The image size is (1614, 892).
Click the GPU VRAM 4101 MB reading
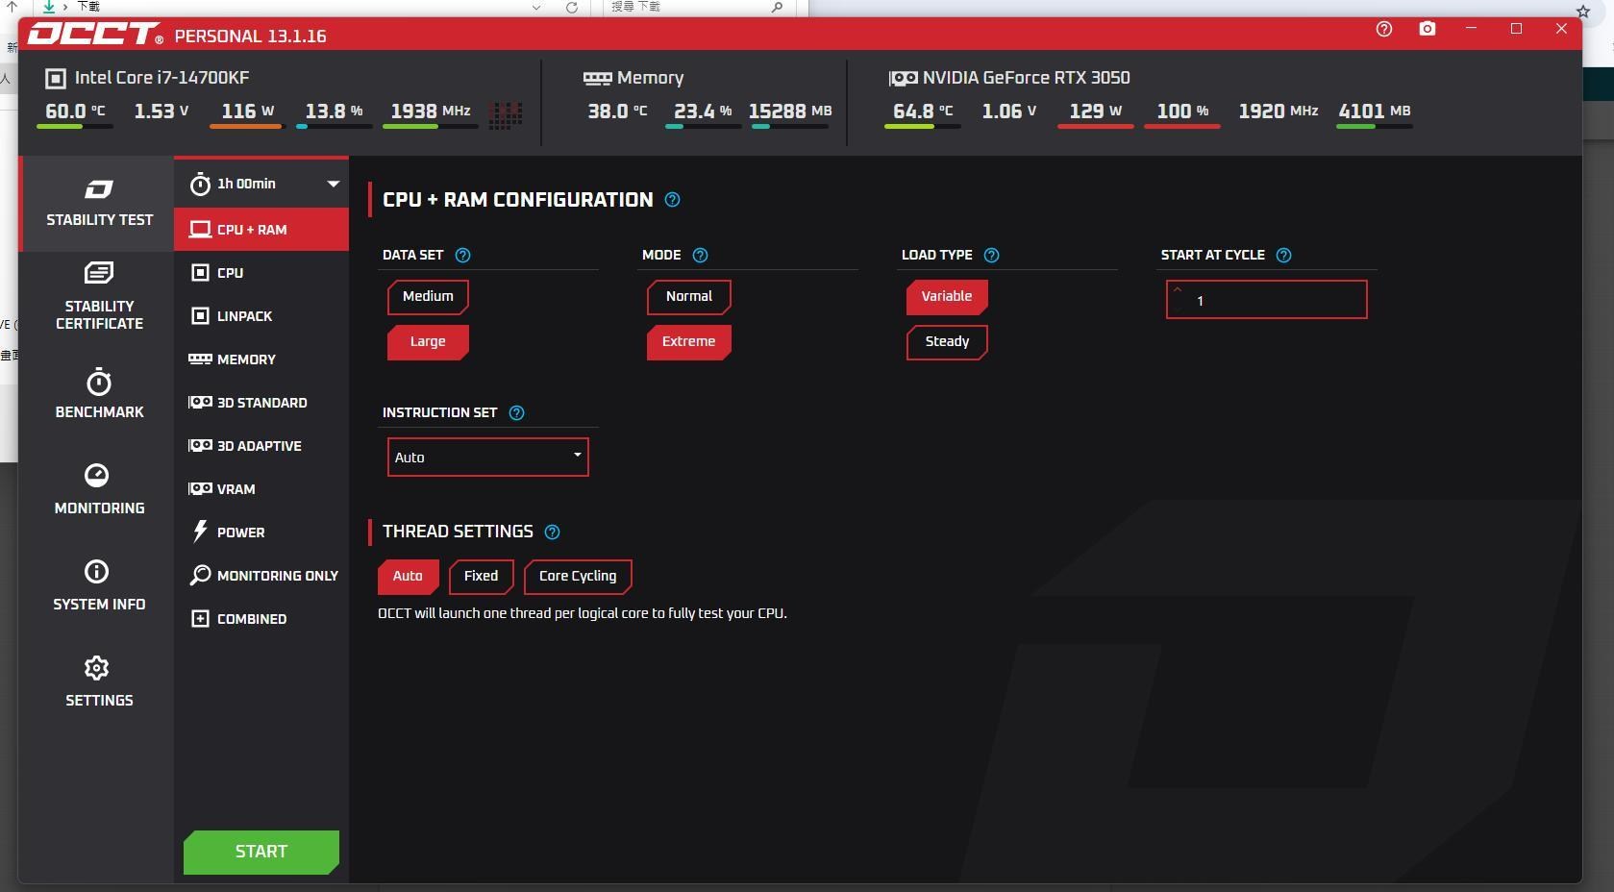[1375, 111]
